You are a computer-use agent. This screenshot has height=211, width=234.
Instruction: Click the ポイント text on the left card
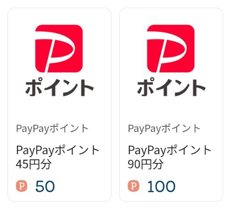(x=59, y=87)
